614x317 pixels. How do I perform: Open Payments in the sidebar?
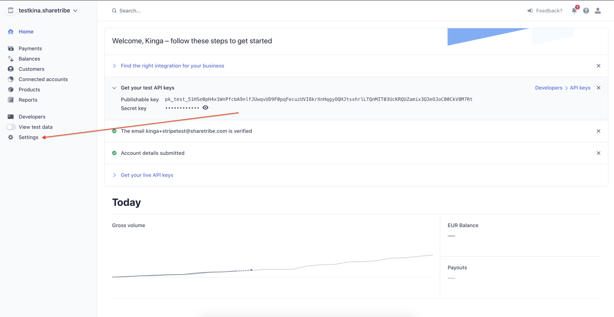[x=30, y=48]
